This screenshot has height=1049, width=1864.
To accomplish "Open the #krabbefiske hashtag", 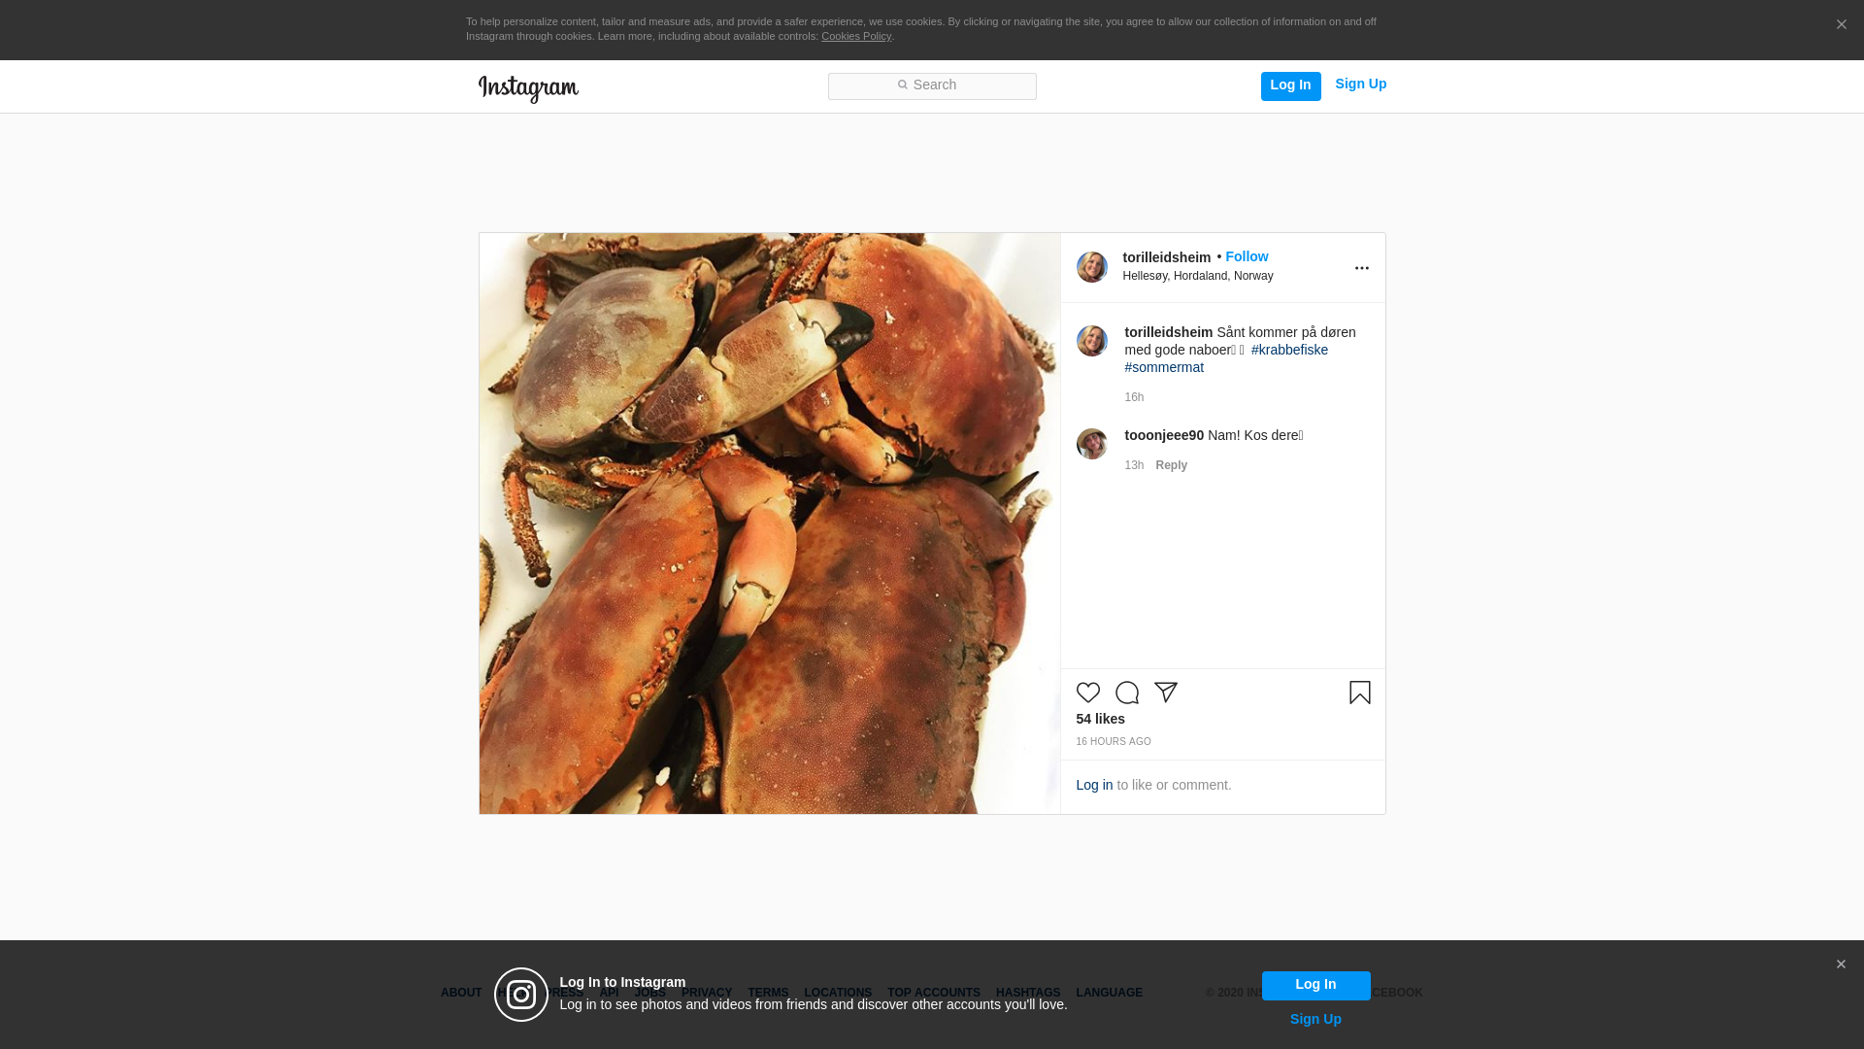I will coord(1288,350).
